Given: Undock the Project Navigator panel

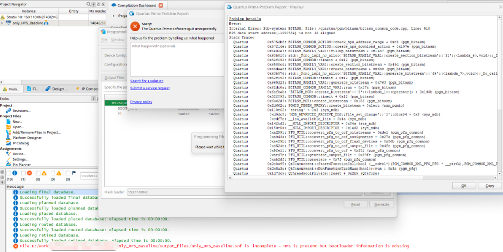Looking at the screenshot, I should [98, 4].
